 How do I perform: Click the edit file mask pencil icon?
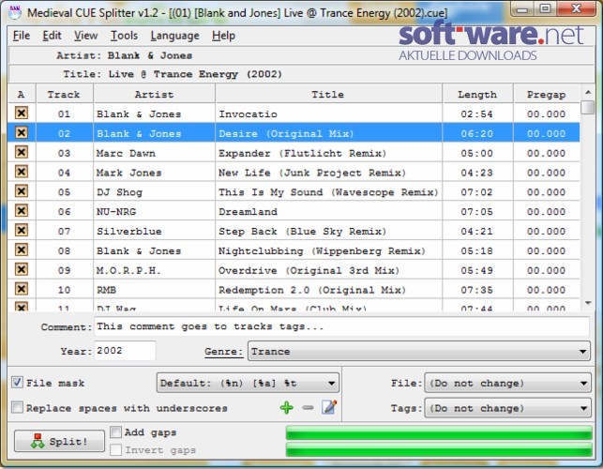[329, 407]
